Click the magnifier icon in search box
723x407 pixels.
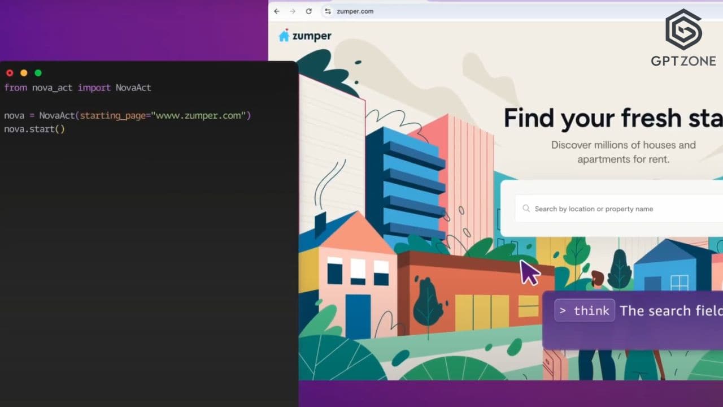(x=526, y=209)
